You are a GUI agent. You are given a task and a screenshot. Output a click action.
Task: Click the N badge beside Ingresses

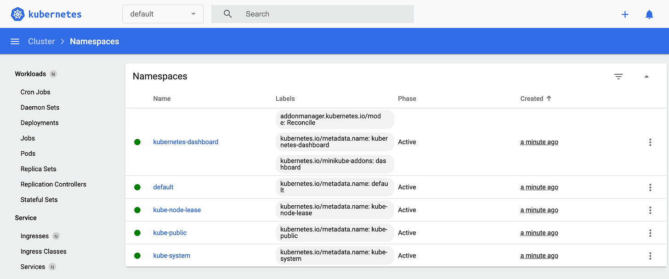coord(56,236)
